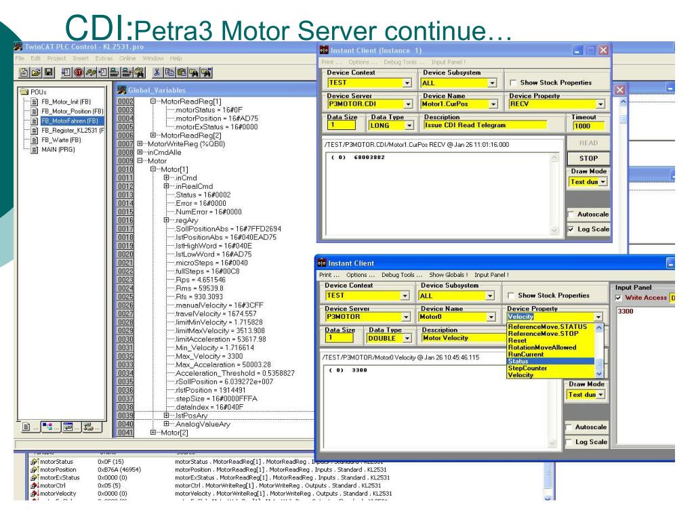Expand the AnalogValueAry node

click(x=166, y=424)
